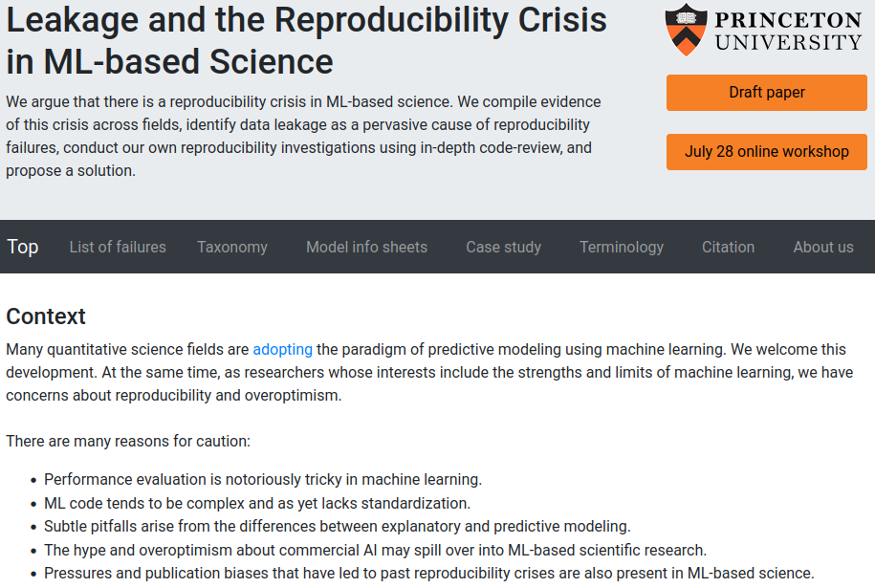Click the bullet about ML code complexity
This screenshot has height=588, width=875.
coord(257,503)
